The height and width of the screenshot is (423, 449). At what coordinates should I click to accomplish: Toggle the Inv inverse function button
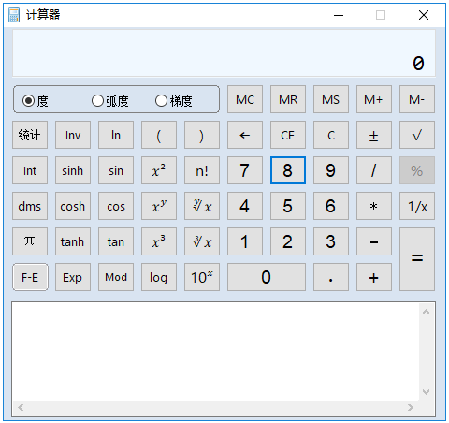click(73, 135)
